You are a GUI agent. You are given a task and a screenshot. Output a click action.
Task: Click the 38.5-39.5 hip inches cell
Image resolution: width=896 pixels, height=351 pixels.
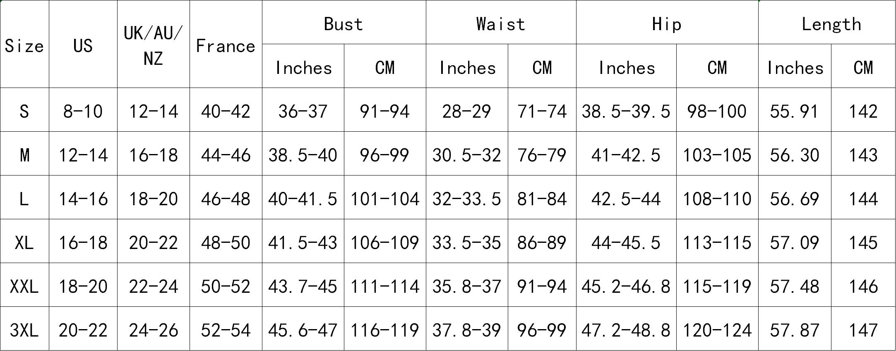coord(626,110)
